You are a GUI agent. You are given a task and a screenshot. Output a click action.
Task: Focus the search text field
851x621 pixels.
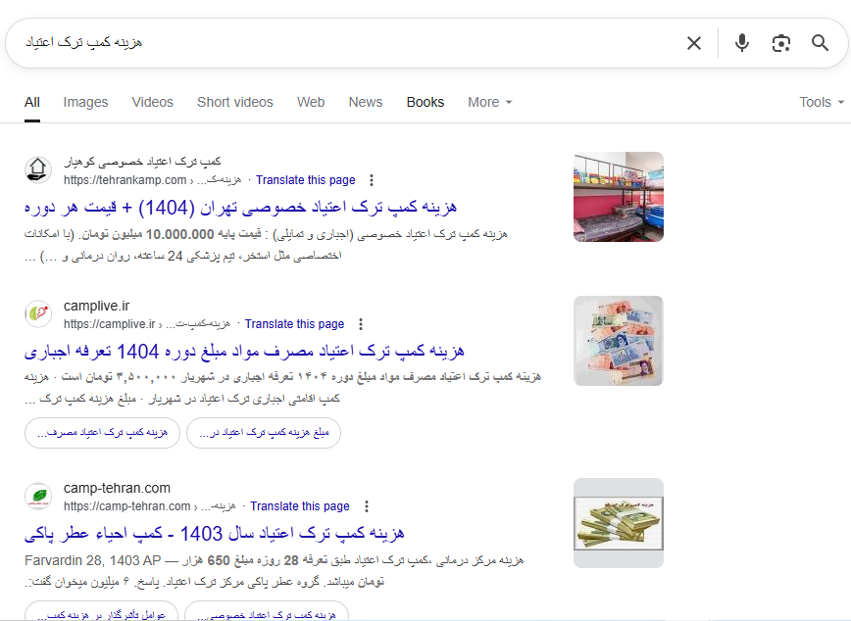[347, 43]
